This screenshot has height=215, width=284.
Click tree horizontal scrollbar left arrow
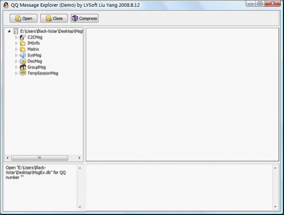[x=7, y=158]
